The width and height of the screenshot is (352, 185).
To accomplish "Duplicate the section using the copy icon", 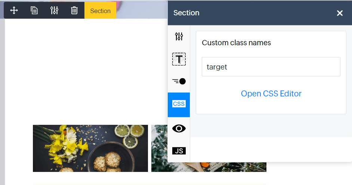I will (x=34, y=10).
